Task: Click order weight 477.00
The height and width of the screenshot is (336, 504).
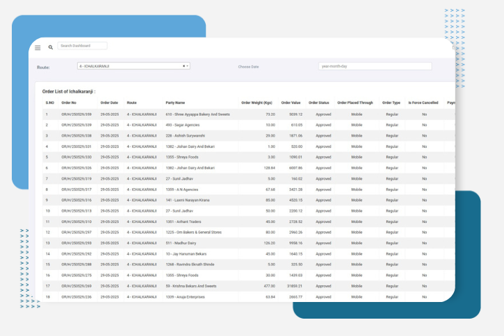Action: pyautogui.click(x=269, y=286)
